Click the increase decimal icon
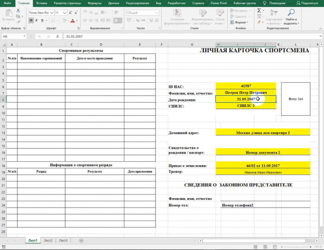 151,20
